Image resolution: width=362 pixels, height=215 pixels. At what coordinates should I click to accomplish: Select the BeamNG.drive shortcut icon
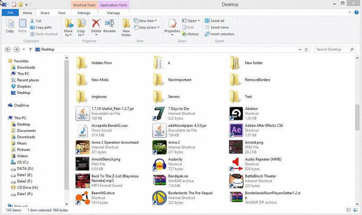pyautogui.click(x=82, y=198)
